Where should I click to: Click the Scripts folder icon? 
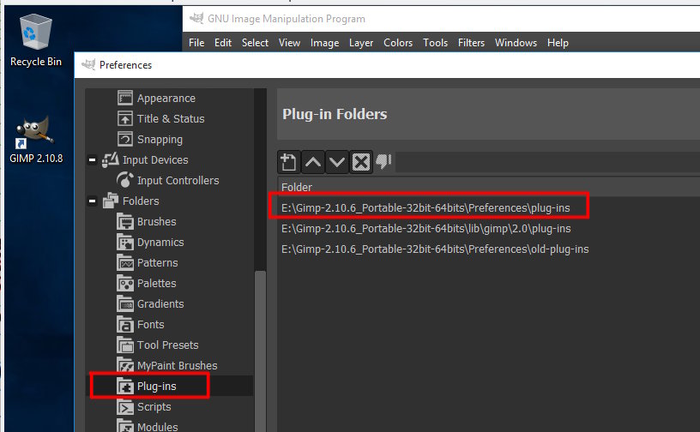[125, 406]
